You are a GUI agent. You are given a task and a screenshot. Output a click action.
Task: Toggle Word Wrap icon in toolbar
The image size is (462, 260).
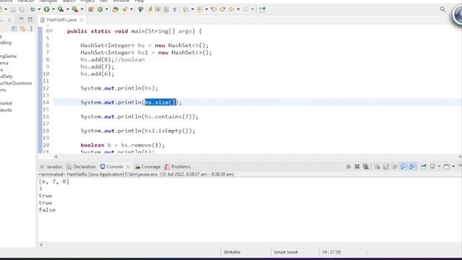[x=157, y=9]
